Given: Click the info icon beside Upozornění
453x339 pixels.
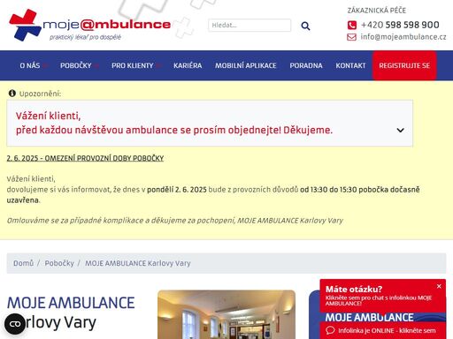Looking at the screenshot, I should pos(12,94).
